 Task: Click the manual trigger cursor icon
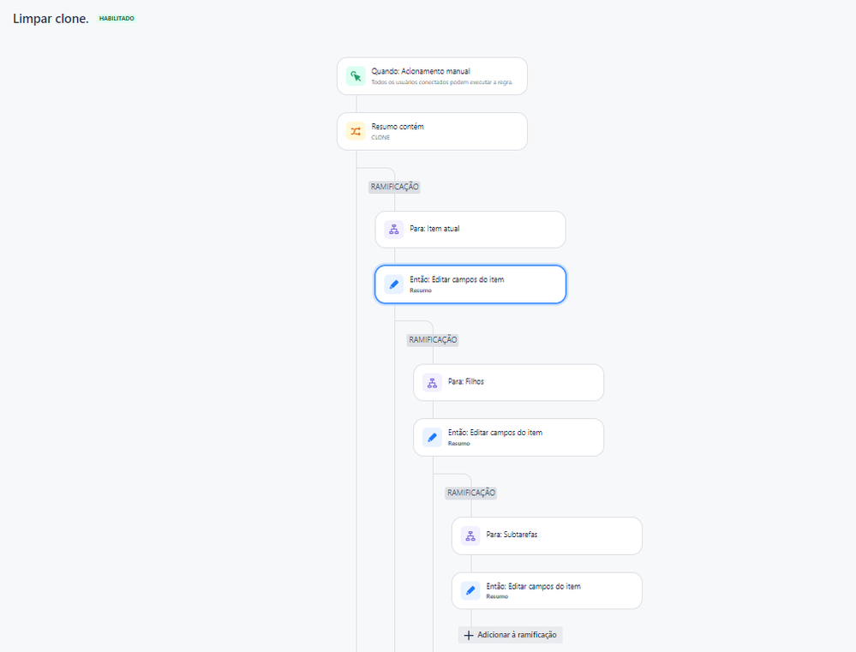pyautogui.click(x=356, y=76)
